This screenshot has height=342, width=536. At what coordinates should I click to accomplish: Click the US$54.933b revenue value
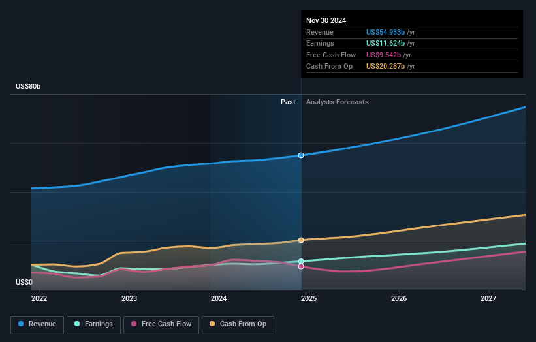click(385, 32)
